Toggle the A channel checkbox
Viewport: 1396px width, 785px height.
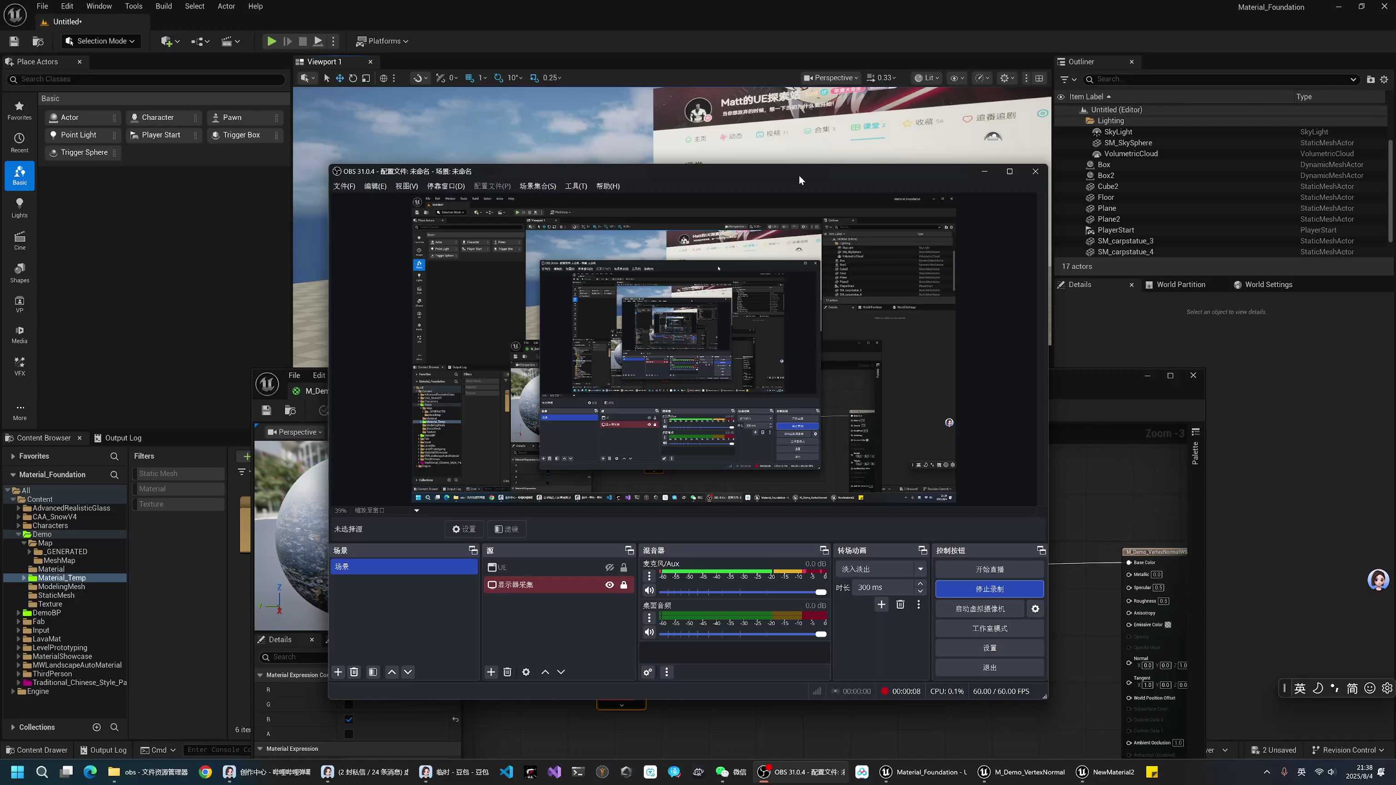click(349, 734)
